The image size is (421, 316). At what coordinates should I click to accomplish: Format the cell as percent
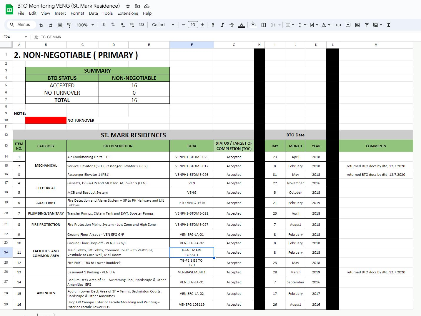(113, 25)
